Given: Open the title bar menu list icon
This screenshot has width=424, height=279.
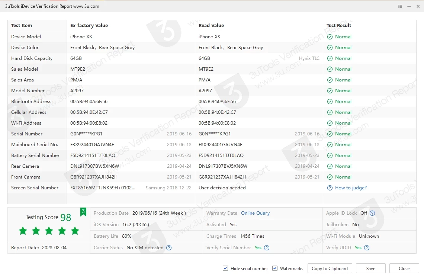Looking at the screenshot, I should 400,6.
